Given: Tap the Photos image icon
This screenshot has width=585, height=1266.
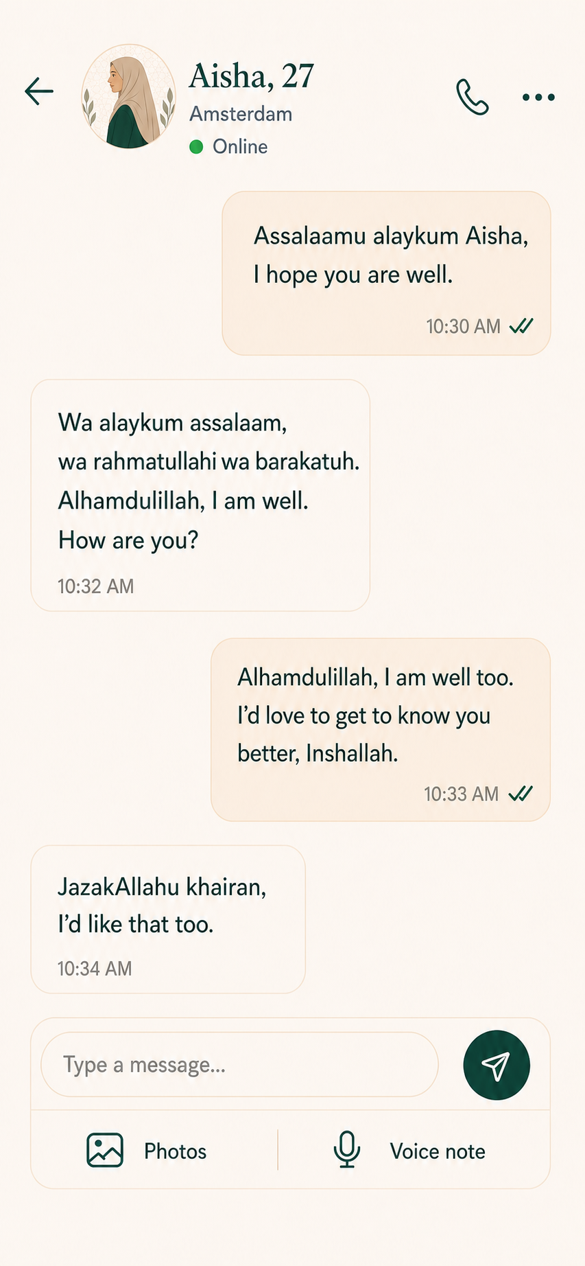Looking at the screenshot, I should [x=105, y=1150].
